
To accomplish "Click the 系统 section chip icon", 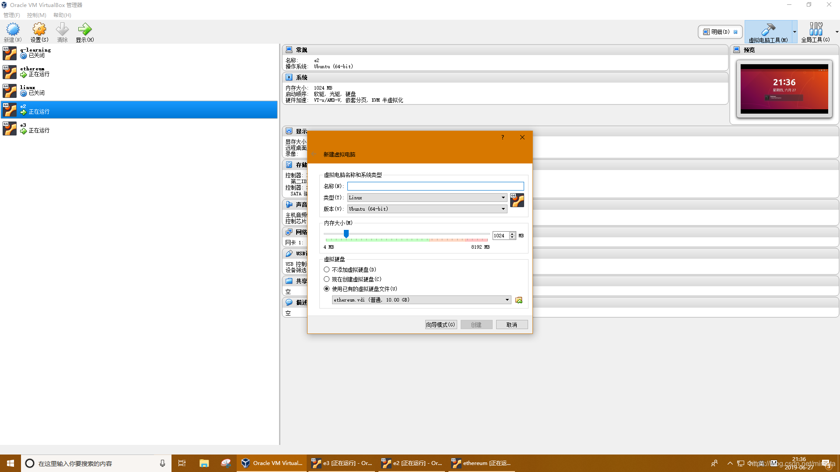I will (289, 77).
